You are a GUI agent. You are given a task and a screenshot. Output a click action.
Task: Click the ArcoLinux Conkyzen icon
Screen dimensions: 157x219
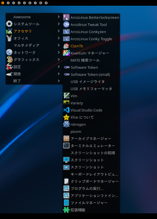click(x=66, y=32)
